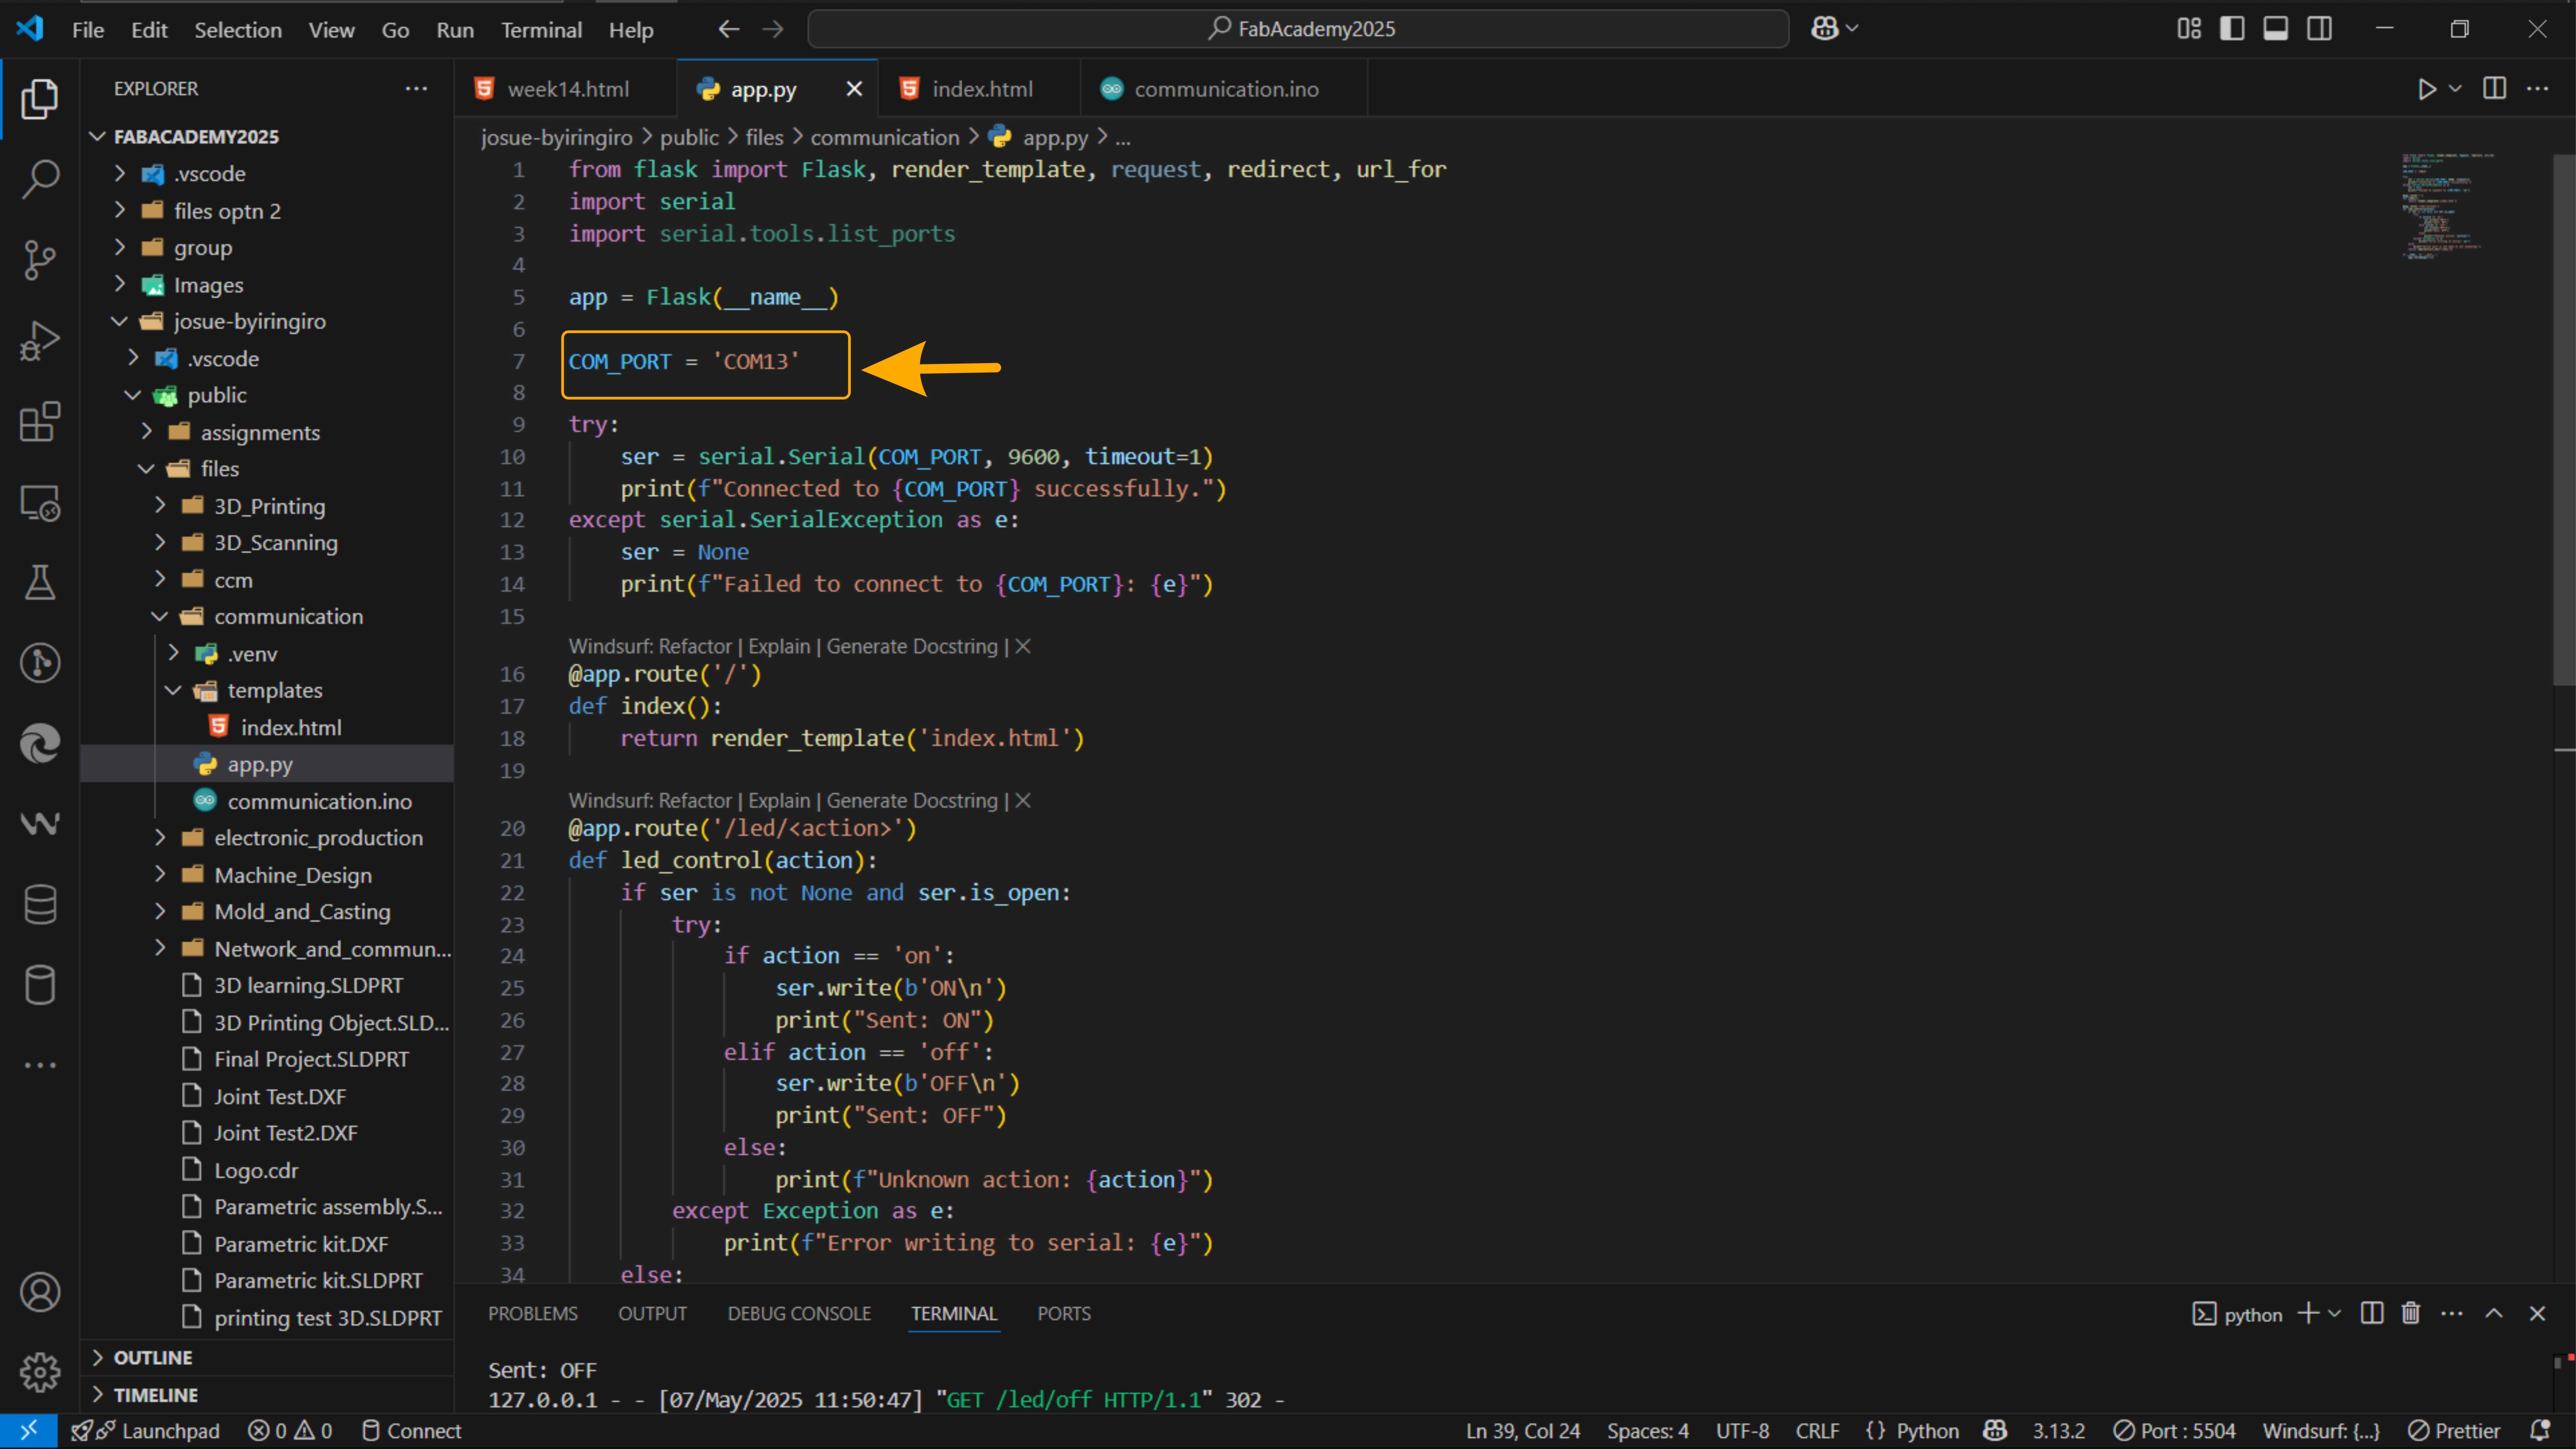The height and width of the screenshot is (1449, 2576).
Task: Customize layout from title bar icon
Action: pyautogui.click(x=2189, y=29)
